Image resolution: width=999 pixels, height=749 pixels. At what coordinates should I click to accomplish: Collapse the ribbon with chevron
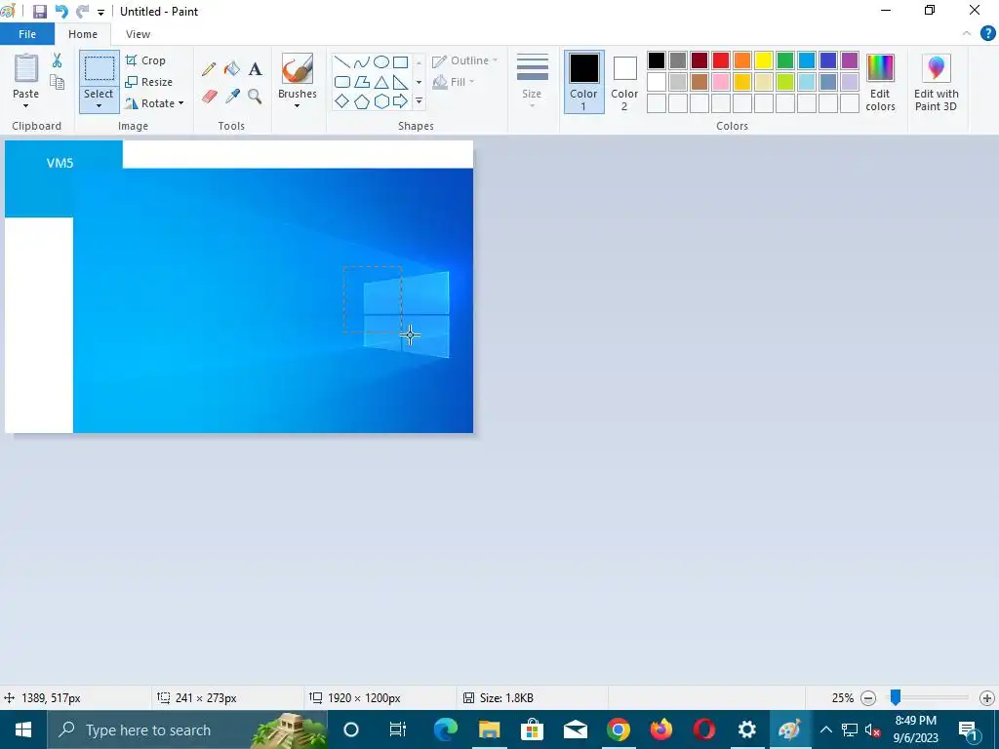pos(967,34)
